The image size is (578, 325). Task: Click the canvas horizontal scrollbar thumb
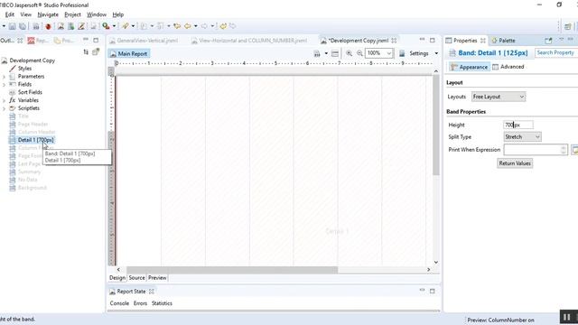click(232, 270)
